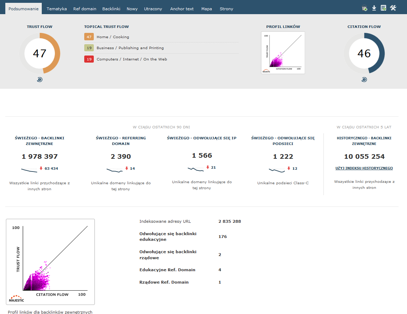Click the red arrow beside 12
Screen dimensions: 407x314
pos(289,168)
